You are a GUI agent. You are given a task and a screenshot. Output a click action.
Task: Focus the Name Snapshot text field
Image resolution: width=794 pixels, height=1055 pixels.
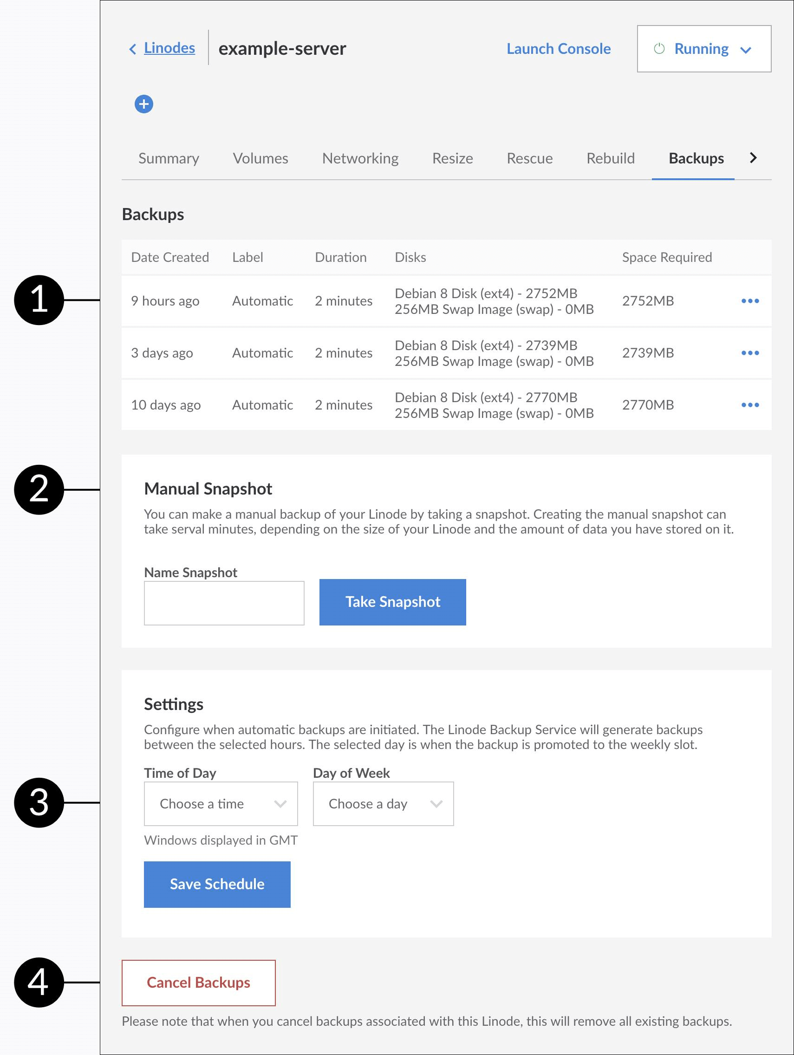click(x=224, y=603)
